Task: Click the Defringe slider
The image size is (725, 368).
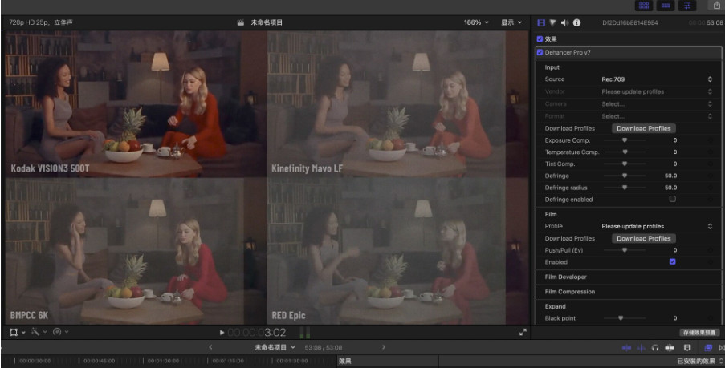Action: click(625, 176)
